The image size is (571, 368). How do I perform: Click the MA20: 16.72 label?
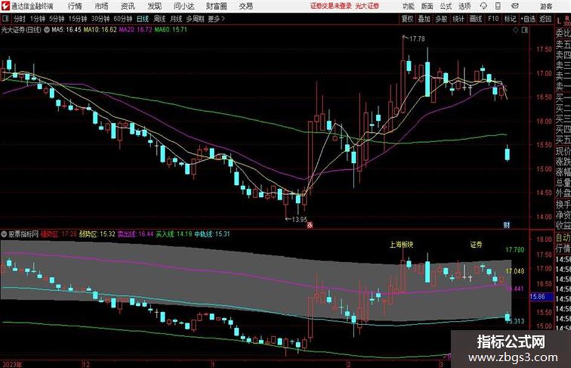coord(135,30)
